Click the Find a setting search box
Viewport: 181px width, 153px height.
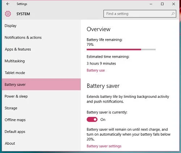(140, 14)
